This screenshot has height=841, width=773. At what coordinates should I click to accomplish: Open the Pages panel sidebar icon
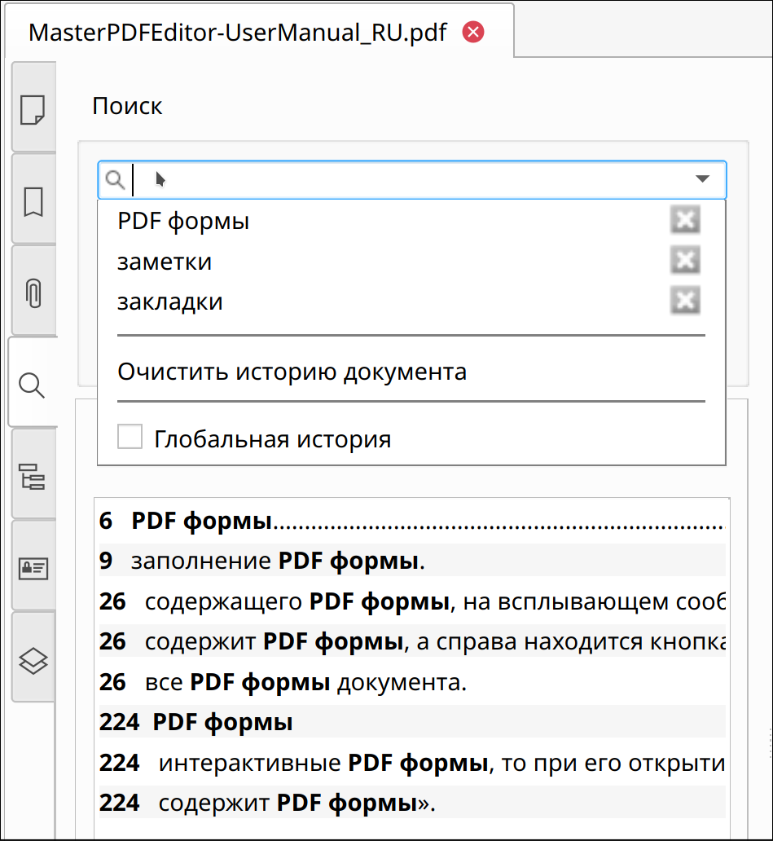[x=33, y=108]
